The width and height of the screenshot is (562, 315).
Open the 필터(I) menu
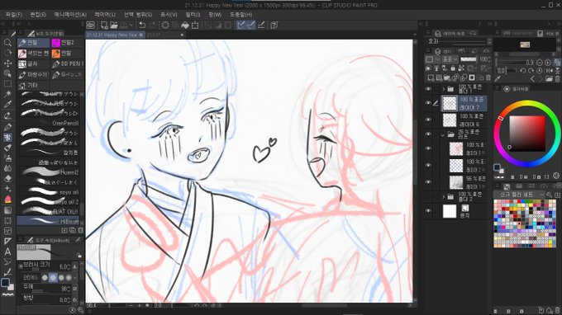click(193, 15)
